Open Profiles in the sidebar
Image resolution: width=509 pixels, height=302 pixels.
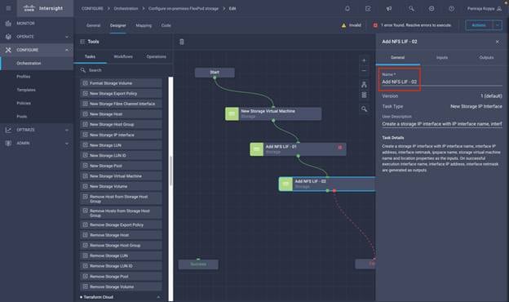point(24,77)
